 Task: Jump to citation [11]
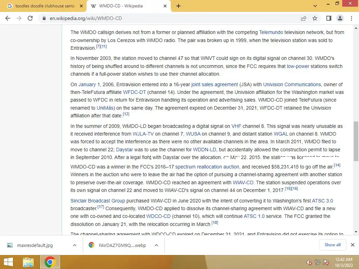pos(103,47)
